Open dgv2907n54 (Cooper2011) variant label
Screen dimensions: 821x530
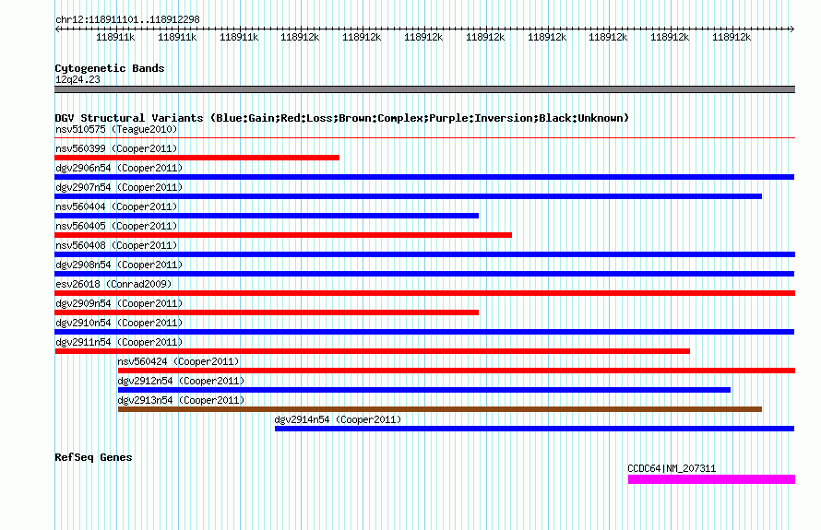[119, 187]
